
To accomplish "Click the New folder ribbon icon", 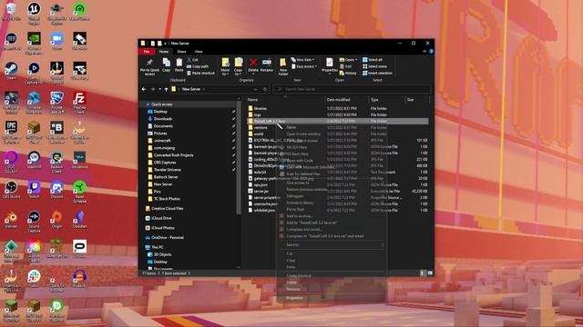I will click(x=283, y=66).
